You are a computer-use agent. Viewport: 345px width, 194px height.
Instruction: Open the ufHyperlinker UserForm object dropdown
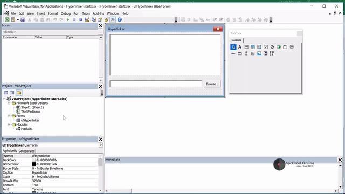point(101,145)
